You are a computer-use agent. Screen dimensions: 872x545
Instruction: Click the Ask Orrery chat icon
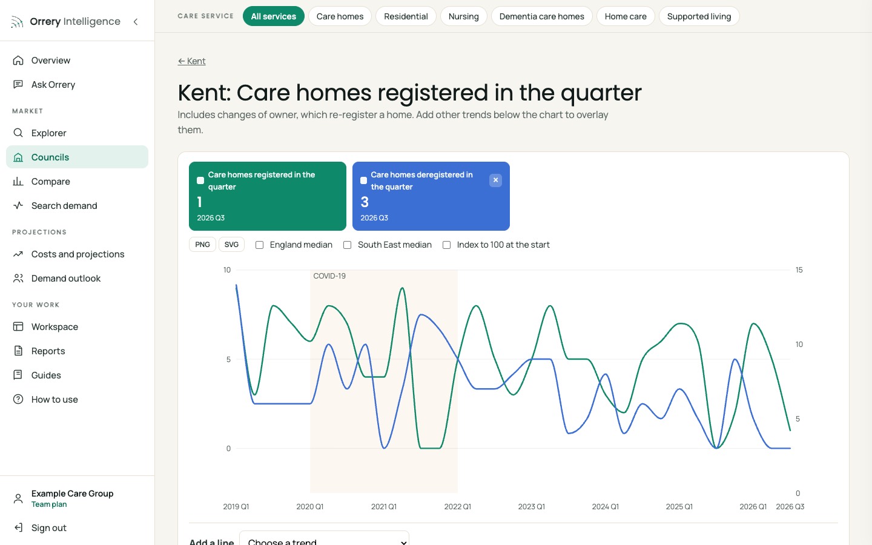[x=18, y=85]
